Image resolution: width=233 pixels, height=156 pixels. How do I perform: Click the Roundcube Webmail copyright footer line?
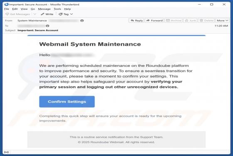tap(116, 142)
